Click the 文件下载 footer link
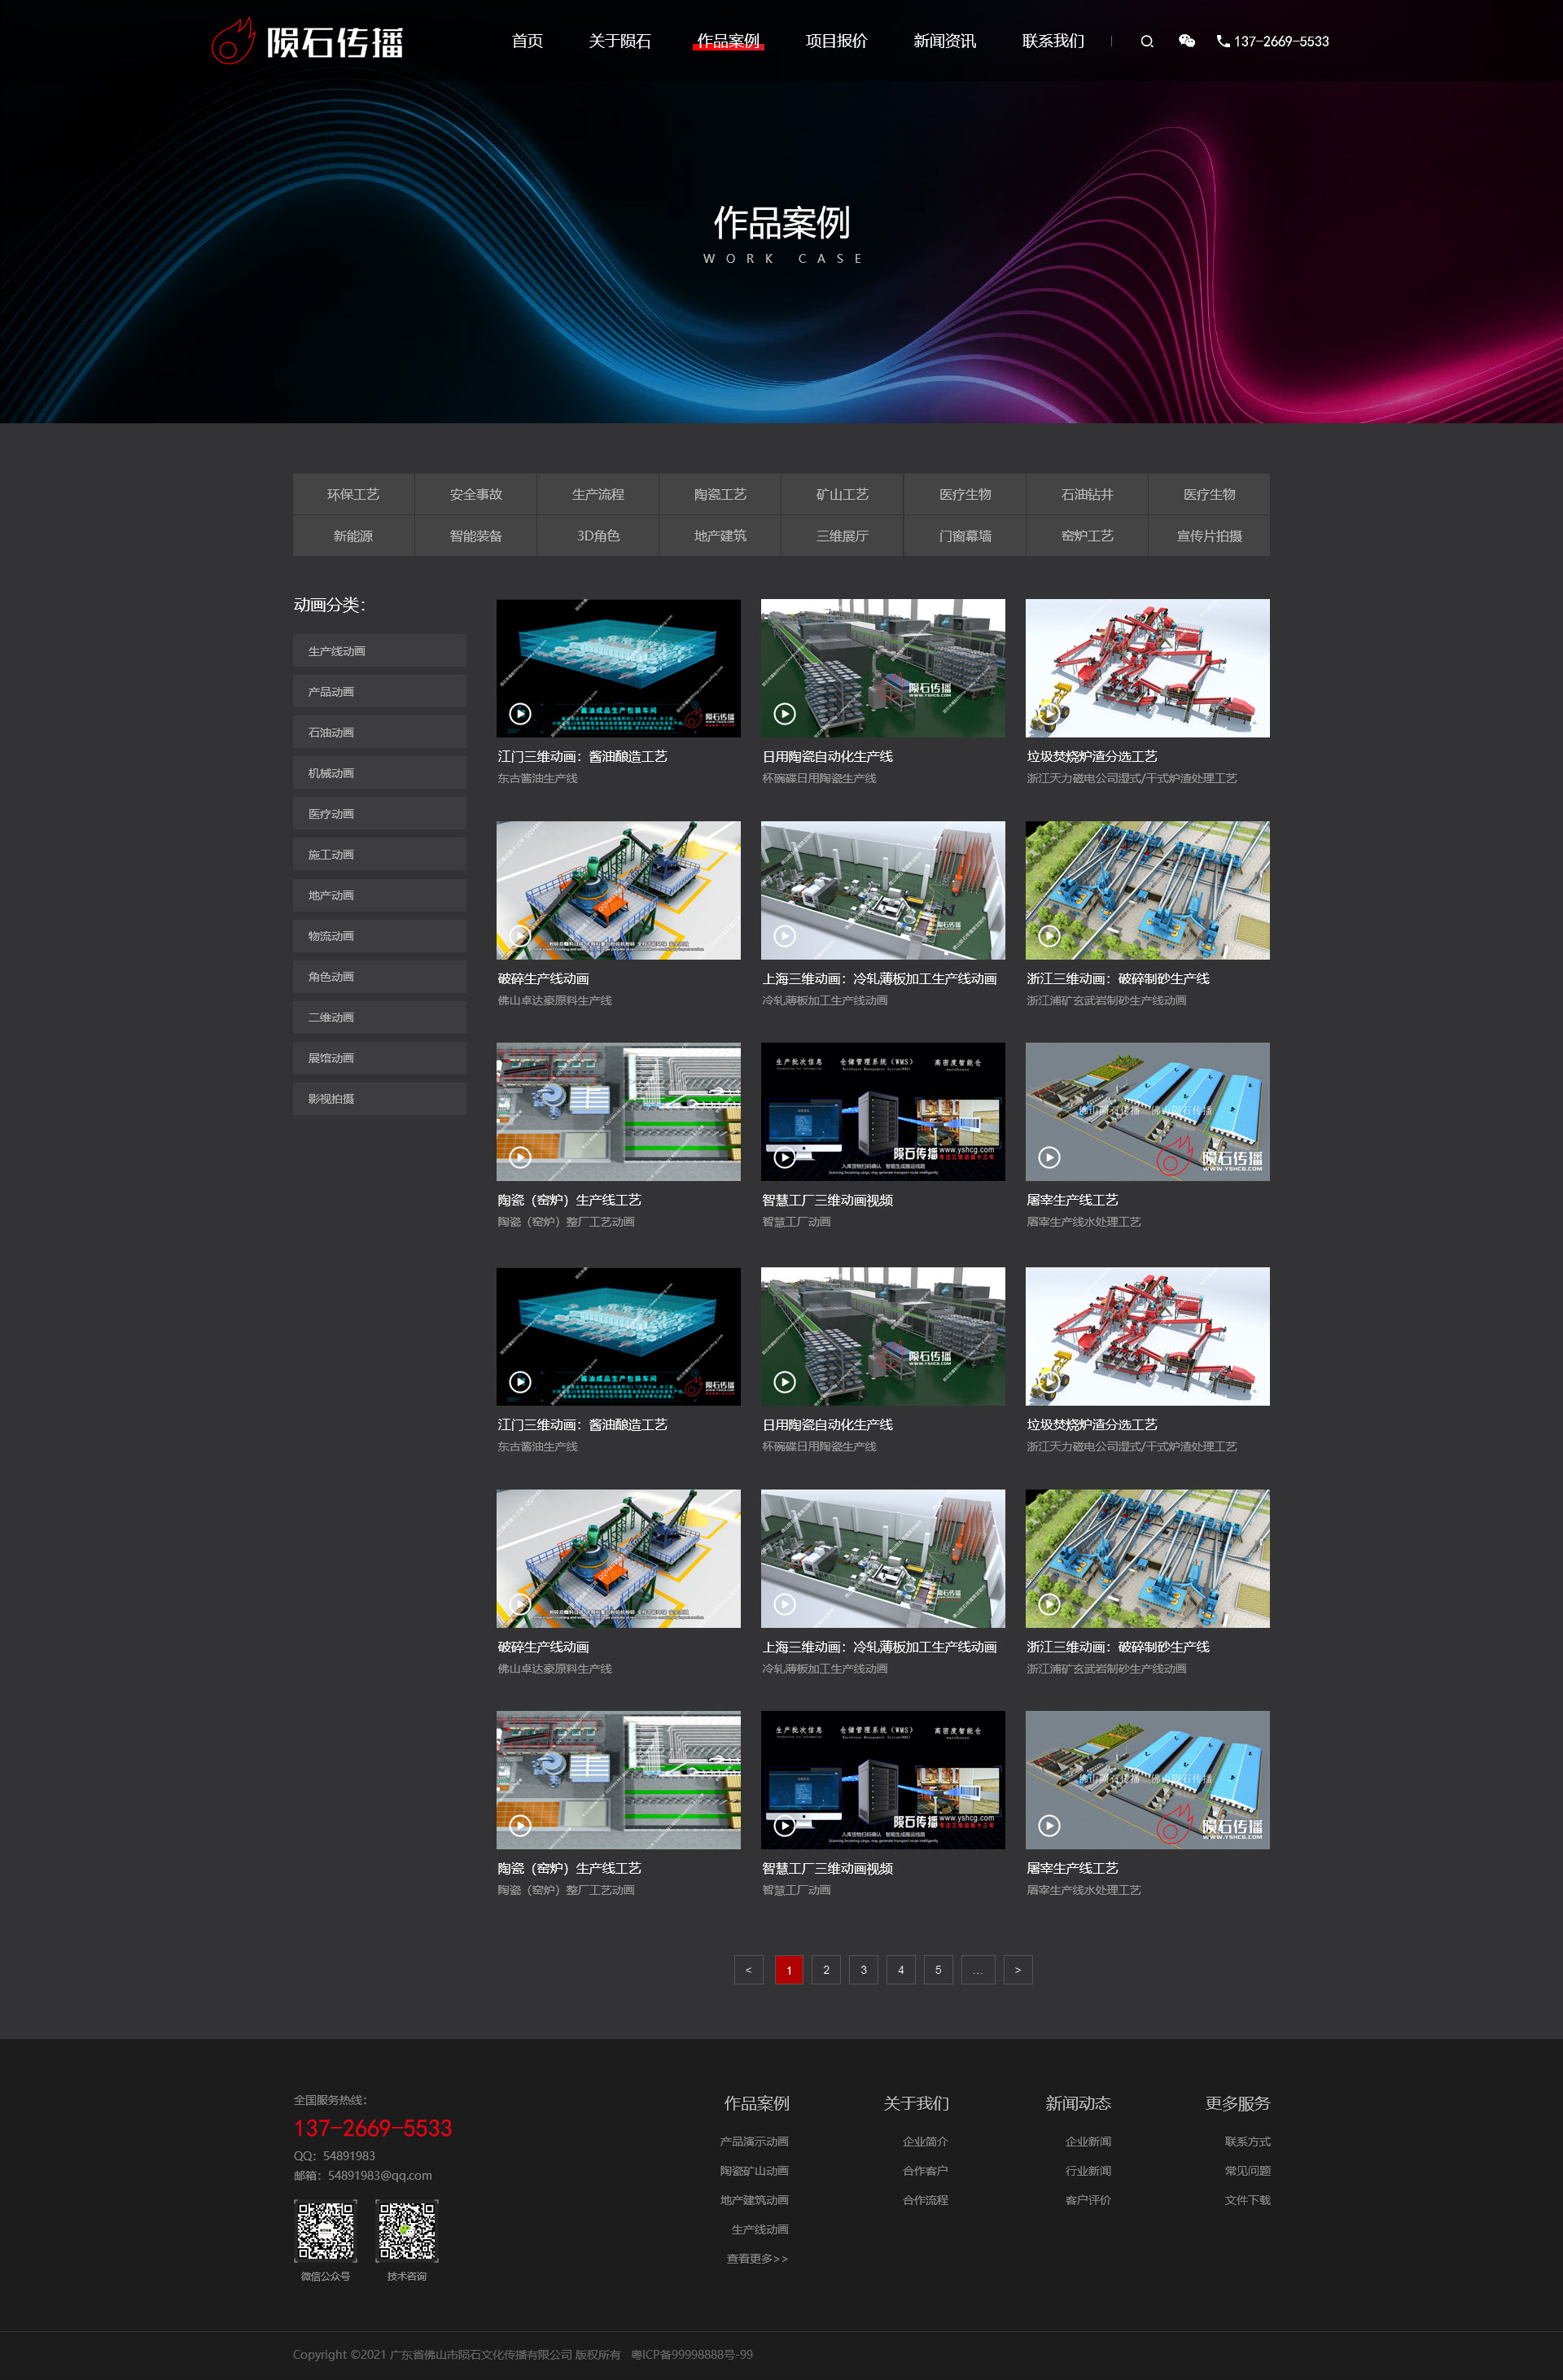This screenshot has height=2380, width=1563. [1247, 2200]
